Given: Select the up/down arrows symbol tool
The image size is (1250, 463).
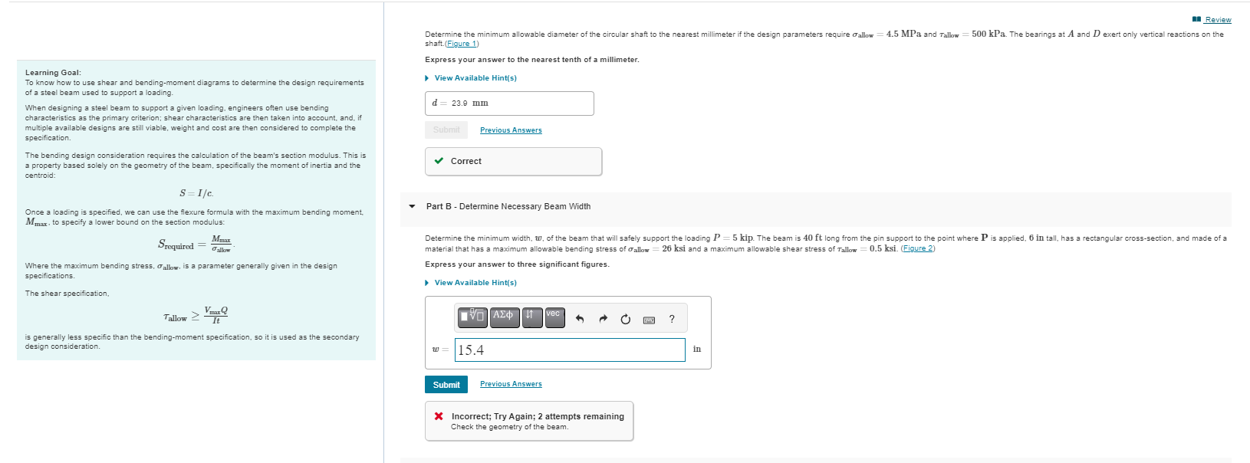Looking at the screenshot, I should 531,317.
